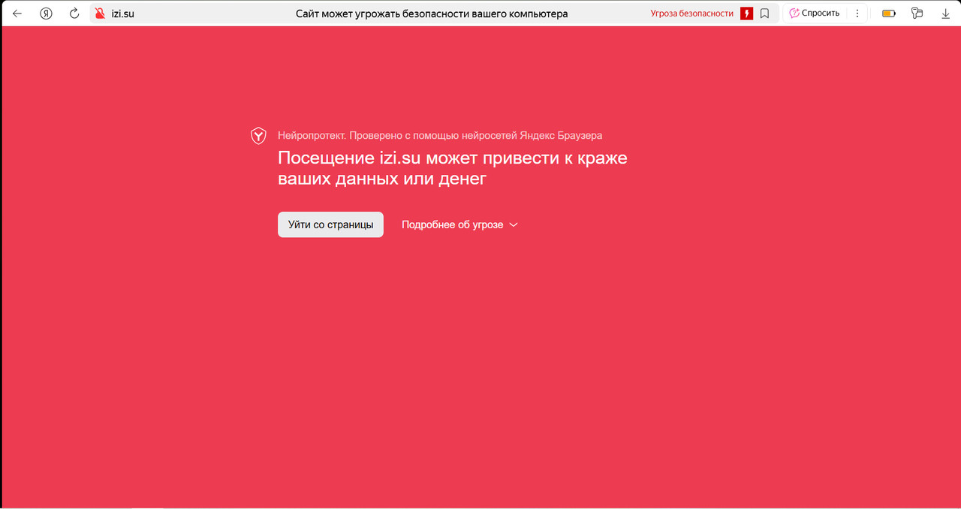Open the Yandex home button
This screenshot has width=961, height=509.
(x=46, y=14)
